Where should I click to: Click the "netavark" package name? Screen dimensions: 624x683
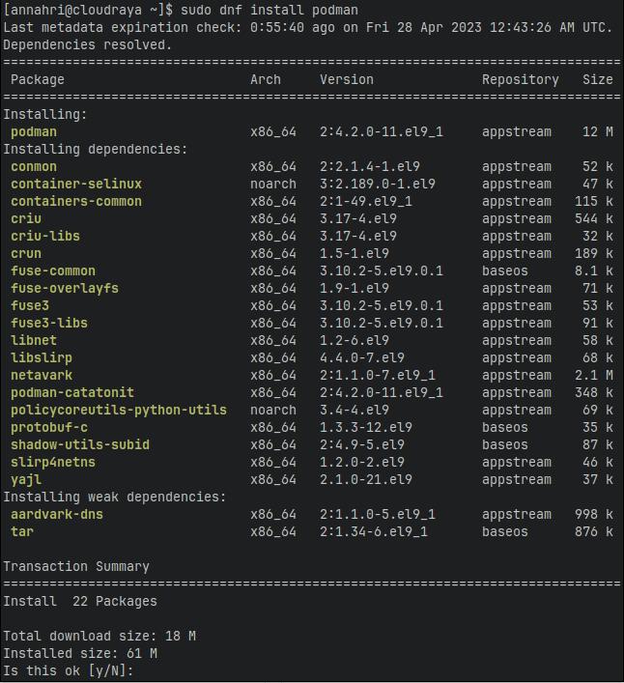point(42,375)
